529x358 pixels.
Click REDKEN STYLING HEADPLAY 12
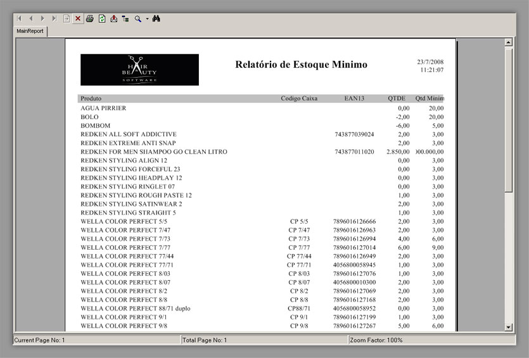pos(131,178)
